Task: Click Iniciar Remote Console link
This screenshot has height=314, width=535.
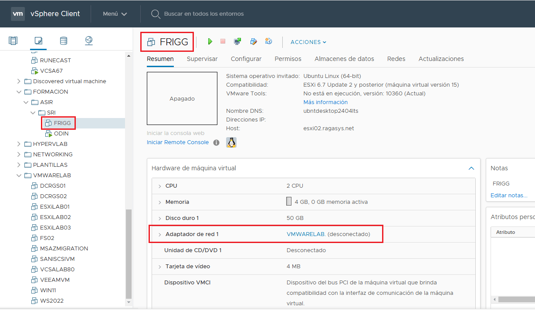Action: [x=178, y=142]
